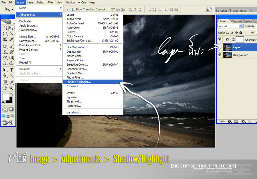Enable Show Transform Controls checkbox
Image resolution: width=257 pixels, height=179 pixels.
[x=74, y=9]
